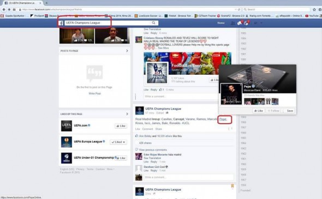Click the Facebook logo in the blue bar
This screenshot has height=199, width=322.
[61, 23]
